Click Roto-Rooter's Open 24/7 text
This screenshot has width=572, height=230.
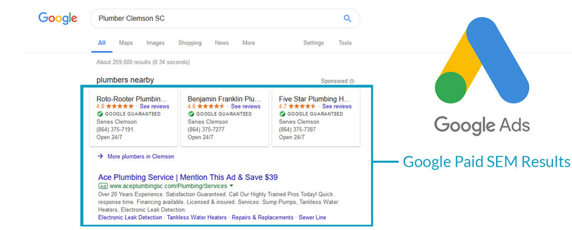109,137
